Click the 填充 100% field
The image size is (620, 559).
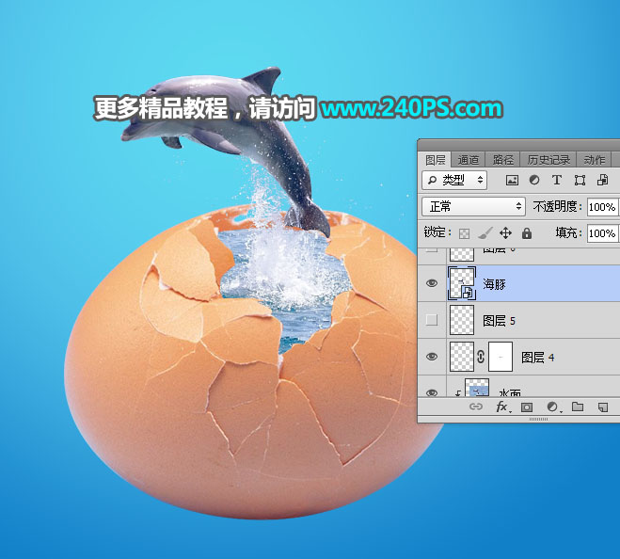point(603,233)
